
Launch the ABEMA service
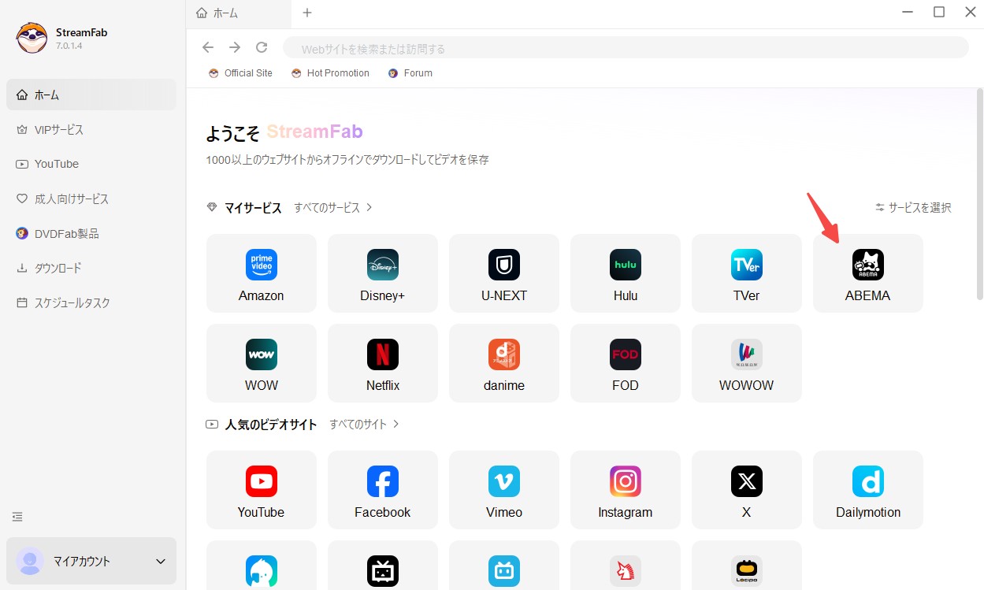point(867,273)
